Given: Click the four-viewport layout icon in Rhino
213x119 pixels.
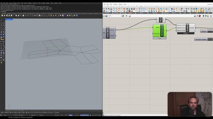Looking at the screenshot, I should [39, 16].
